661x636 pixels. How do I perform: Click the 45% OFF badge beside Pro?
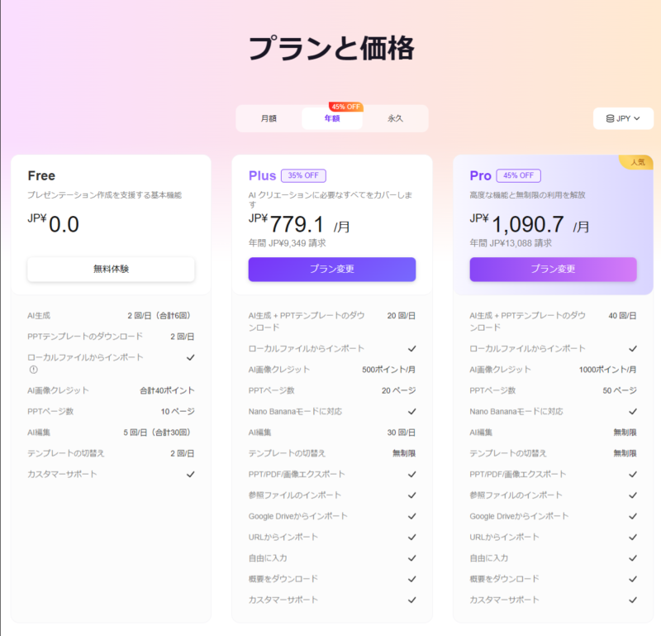click(x=518, y=175)
